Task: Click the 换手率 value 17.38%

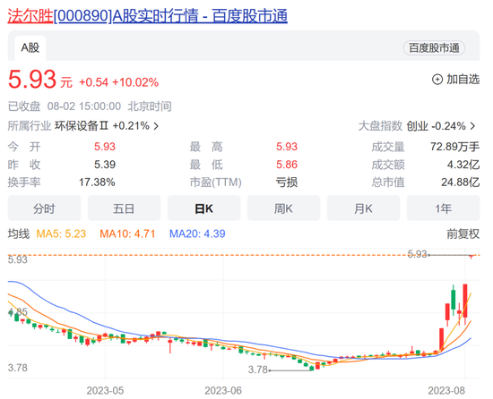Action: (97, 183)
